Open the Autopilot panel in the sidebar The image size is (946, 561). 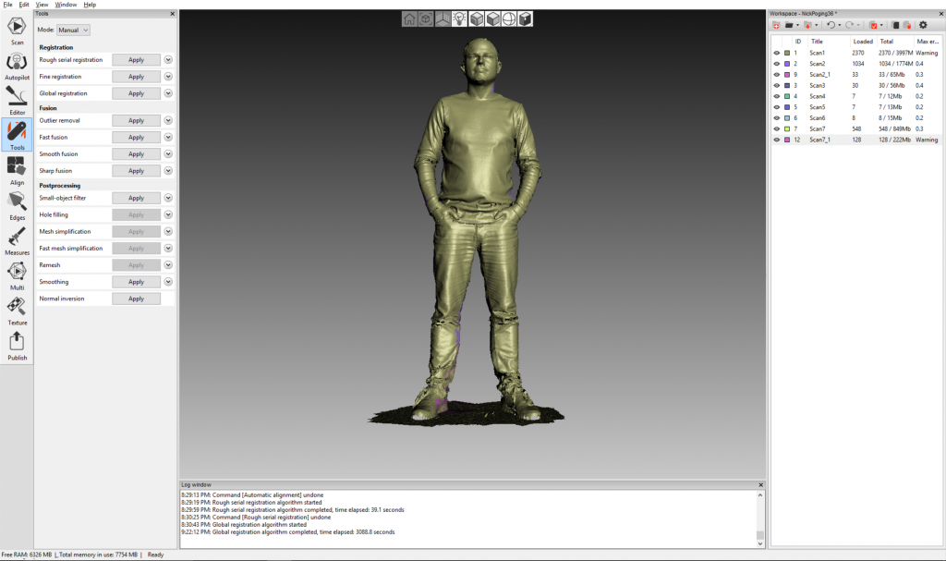point(17,67)
